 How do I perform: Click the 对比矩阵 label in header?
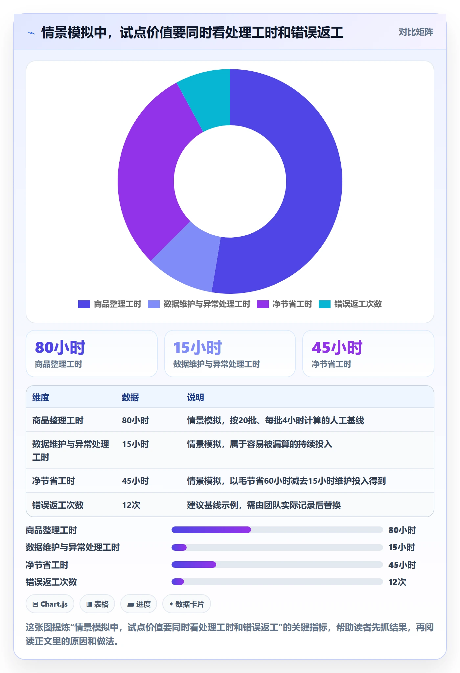point(416,32)
